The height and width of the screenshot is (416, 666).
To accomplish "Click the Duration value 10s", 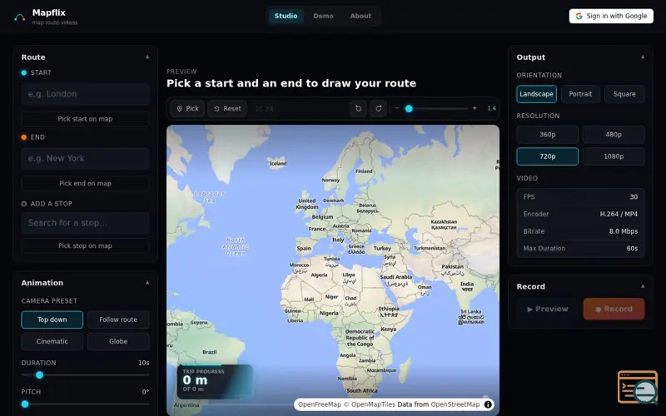I will [x=143, y=363].
